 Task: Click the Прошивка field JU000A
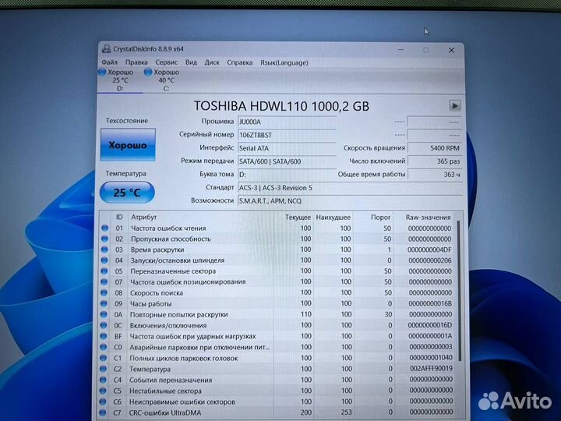pyautogui.click(x=287, y=122)
